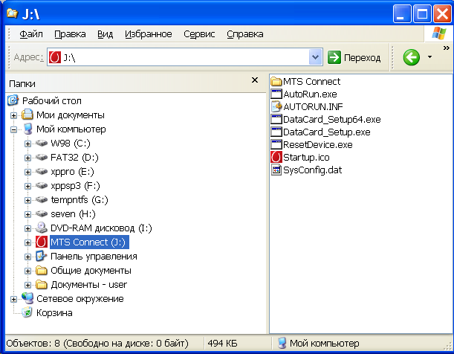Open the Правка menu

click(x=70, y=34)
